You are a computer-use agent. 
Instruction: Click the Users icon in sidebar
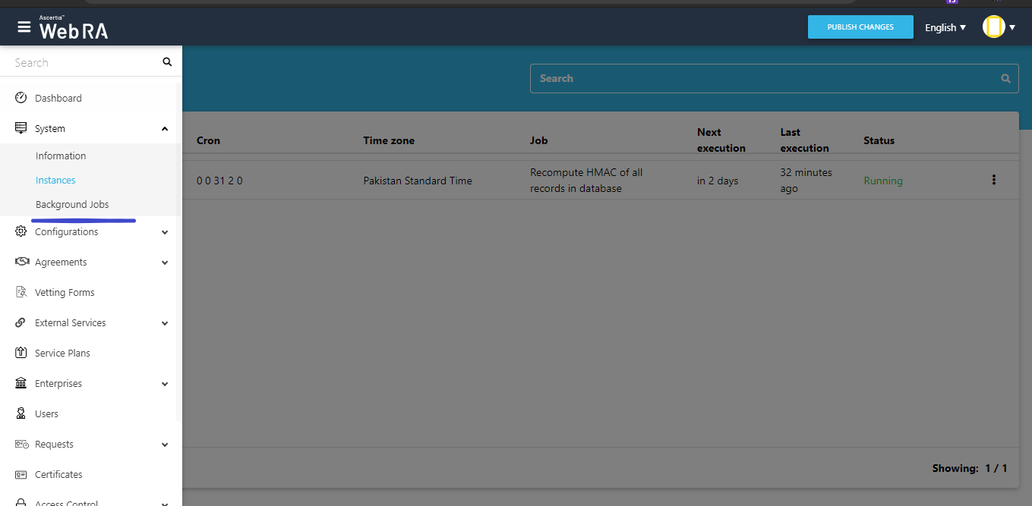click(x=21, y=413)
